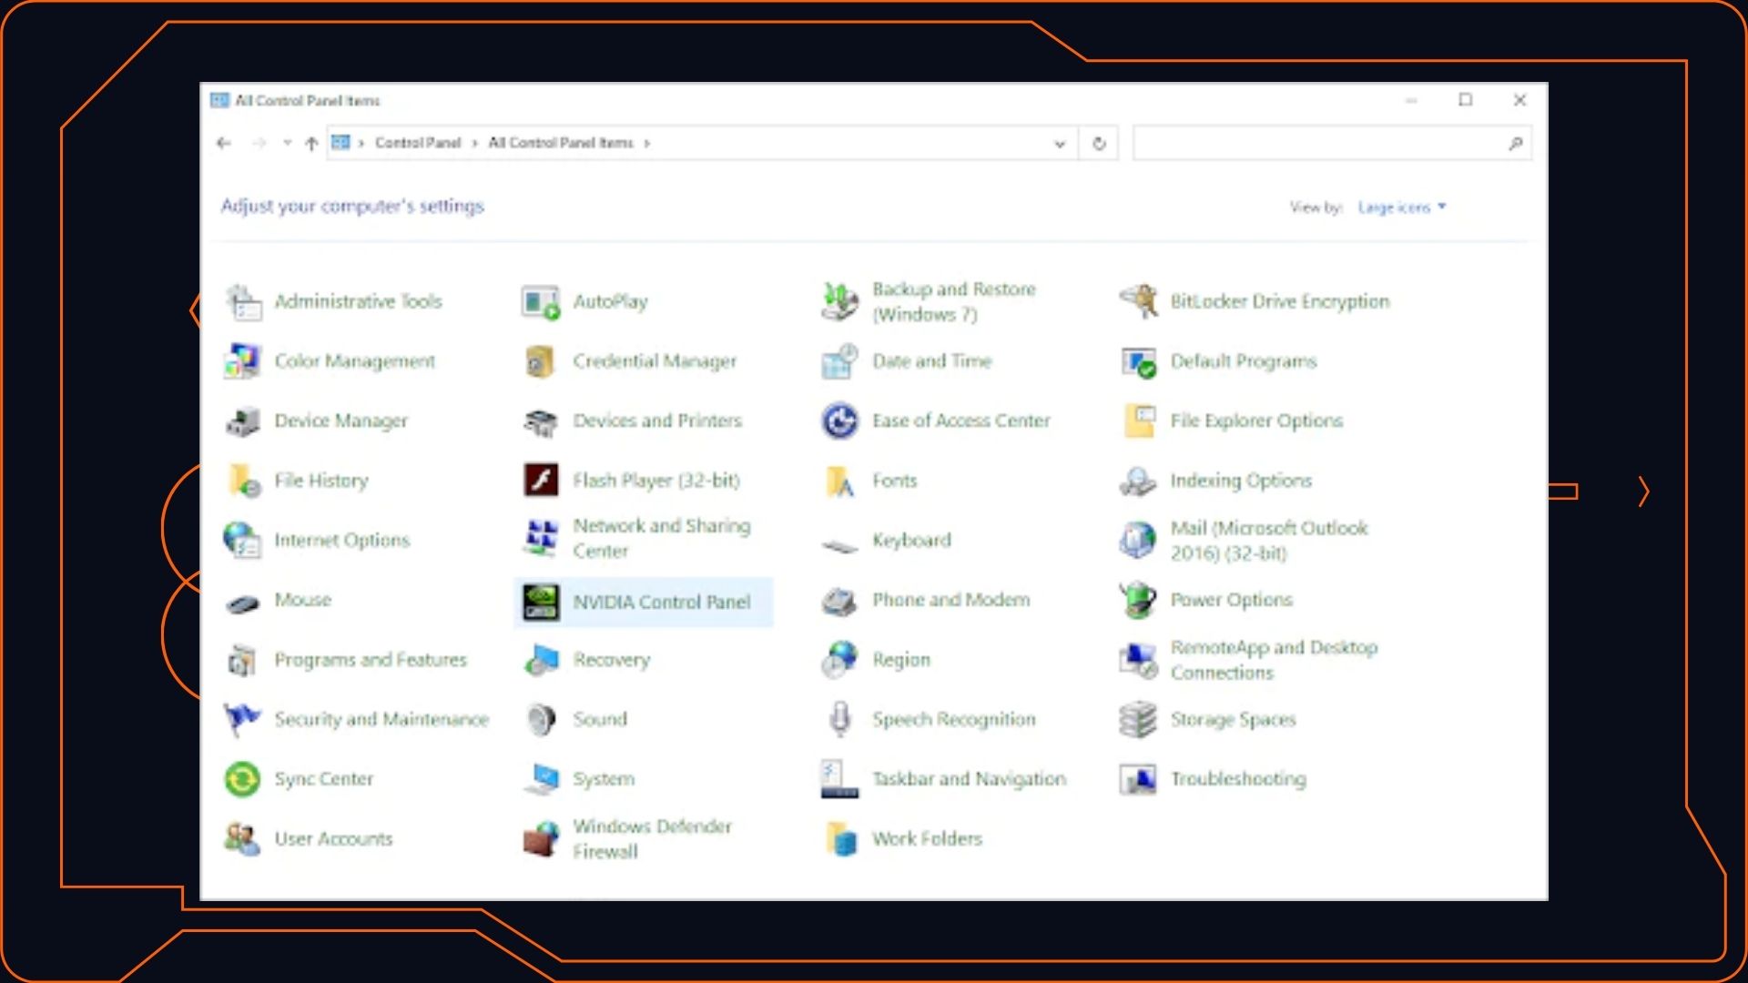Focus the Search Control Panel box
Screen dimensions: 1748x983
(1332, 144)
